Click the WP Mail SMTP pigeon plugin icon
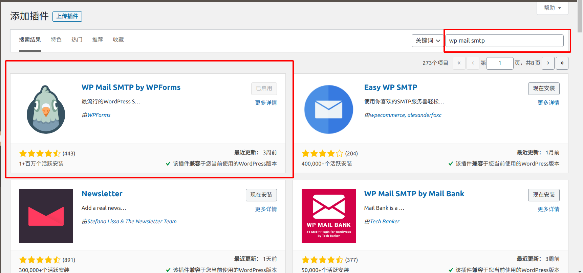Image resolution: width=583 pixels, height=273 pixels. coord(46,109)
